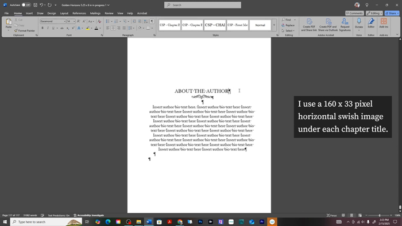Click the Replace button
The image size is (402, 226).
click(288, 25)
